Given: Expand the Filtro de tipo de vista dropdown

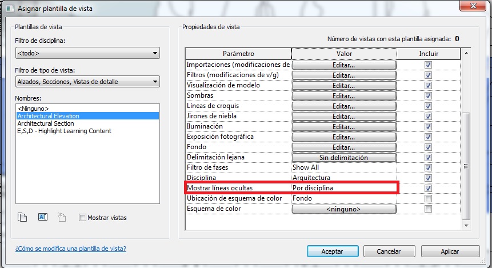Looking at the screenshot, I should coord(87,82).
